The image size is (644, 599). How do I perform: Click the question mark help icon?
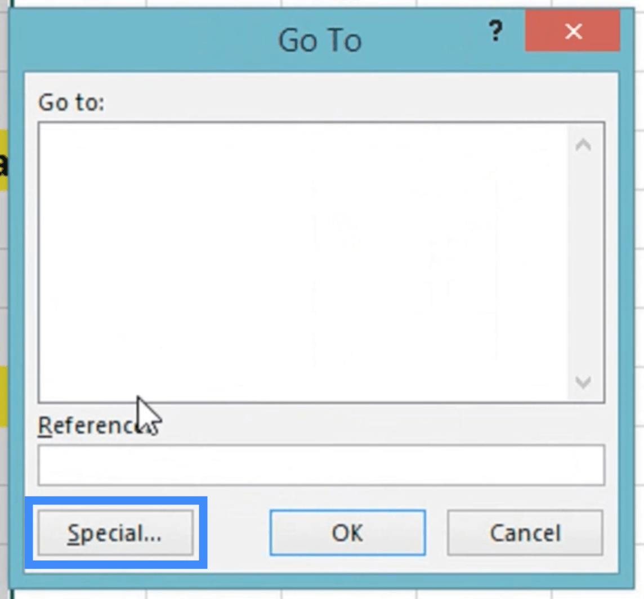point(496,31)
